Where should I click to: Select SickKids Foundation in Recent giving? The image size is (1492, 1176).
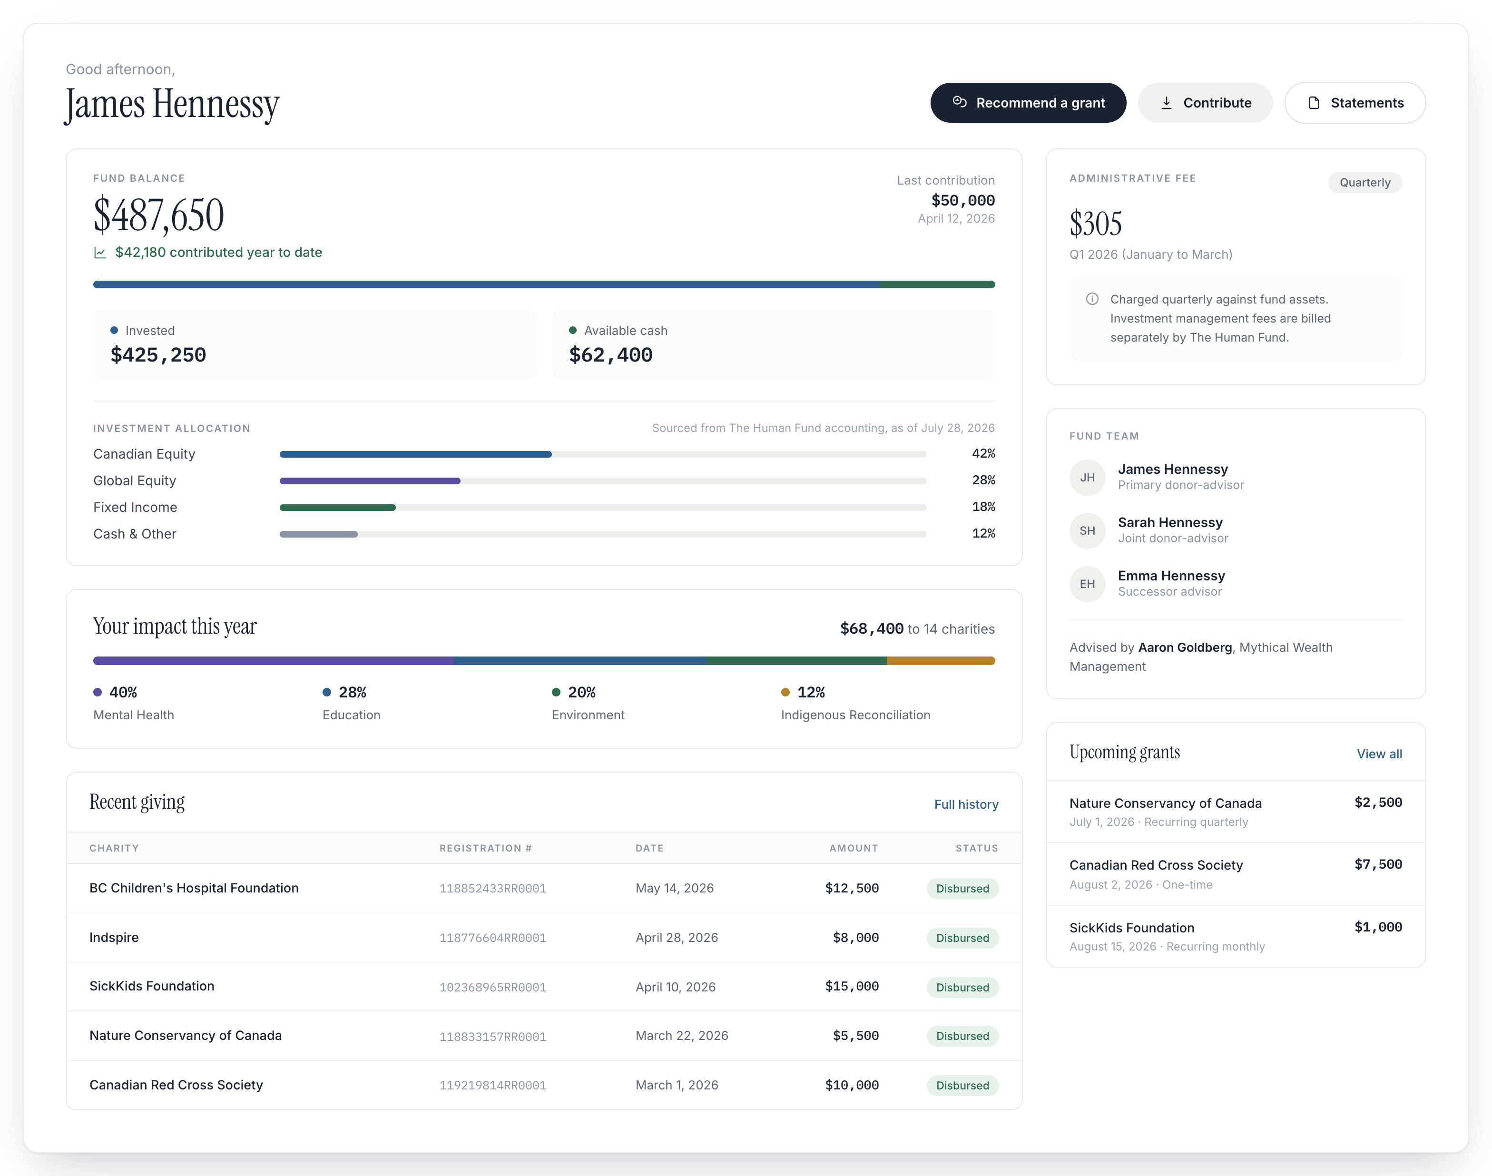click(x=544, y=987)
